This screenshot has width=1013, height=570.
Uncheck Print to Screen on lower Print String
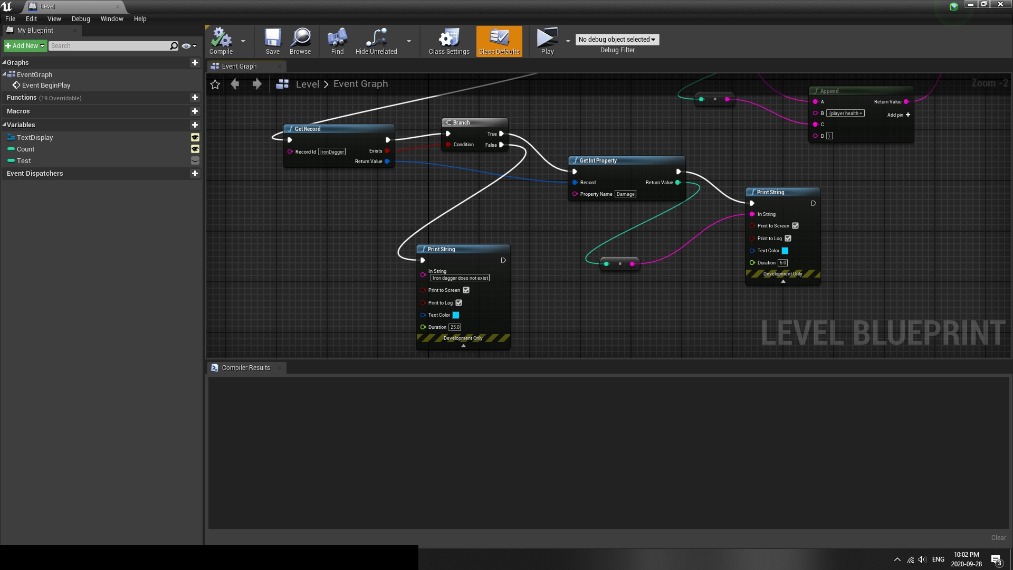[x=466, y=290]
